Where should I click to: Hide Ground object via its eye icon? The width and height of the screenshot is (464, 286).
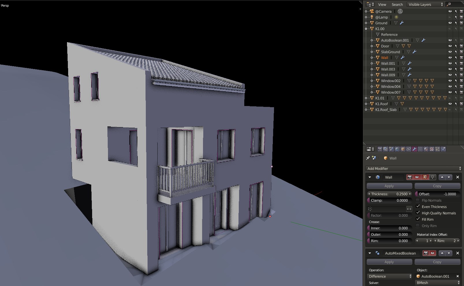[450, 23]
